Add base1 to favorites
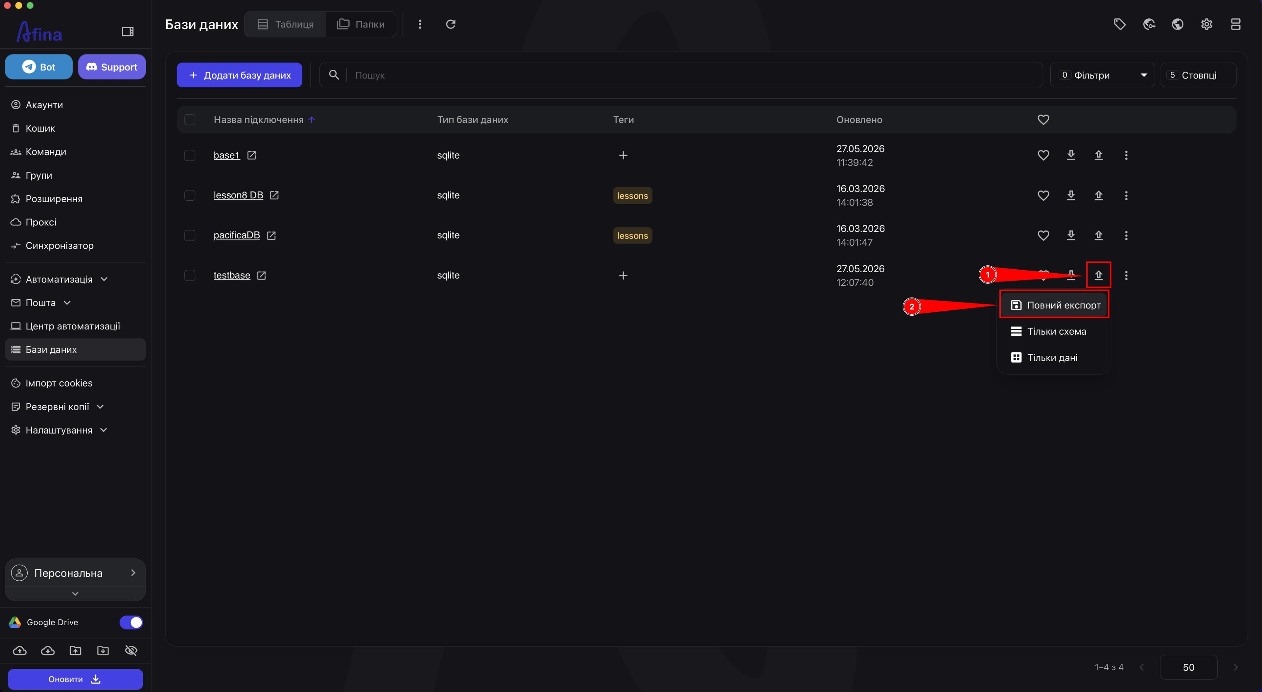The height and width of the screenshot is (692, 1262). point(1043,155)
